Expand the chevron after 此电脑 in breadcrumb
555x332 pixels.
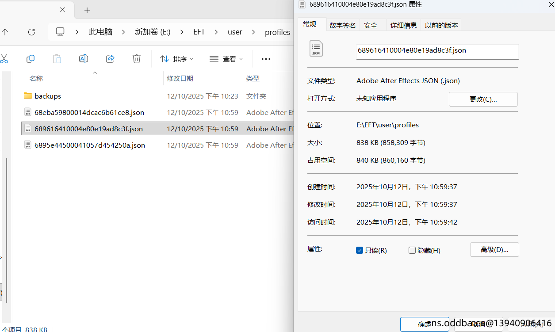(x=123, y=32)
